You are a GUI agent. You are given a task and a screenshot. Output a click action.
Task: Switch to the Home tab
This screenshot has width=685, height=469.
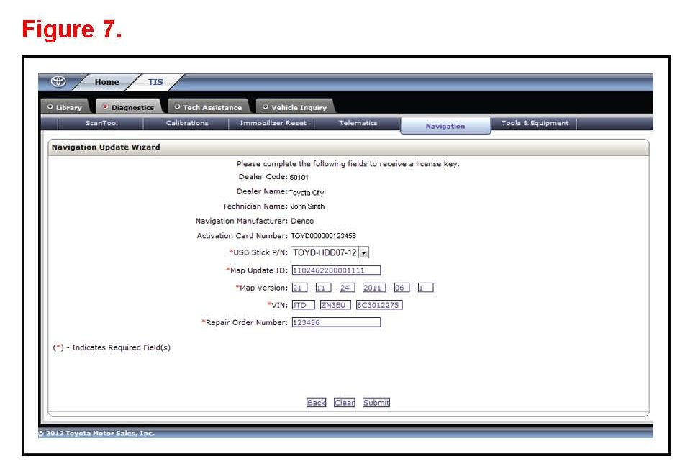point(106,82)
